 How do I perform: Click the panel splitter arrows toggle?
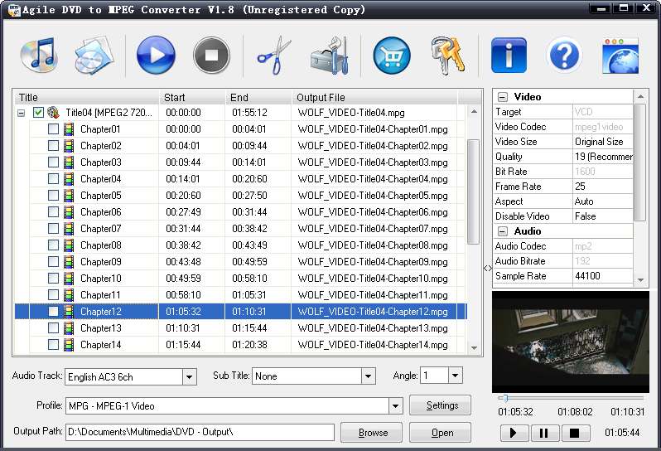pos(488,268)
